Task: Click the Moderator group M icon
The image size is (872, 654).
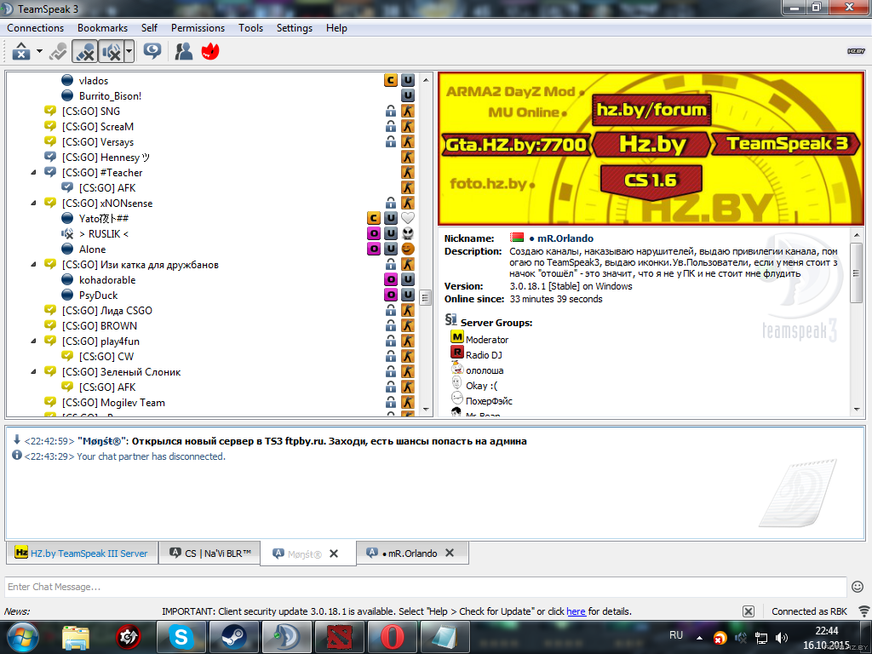Action: [x=456, y=336]
